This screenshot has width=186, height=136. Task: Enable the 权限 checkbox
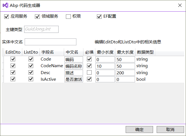coord(68,17)
